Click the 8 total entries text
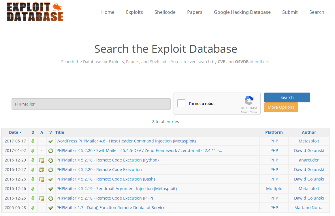 pos(165,122)
